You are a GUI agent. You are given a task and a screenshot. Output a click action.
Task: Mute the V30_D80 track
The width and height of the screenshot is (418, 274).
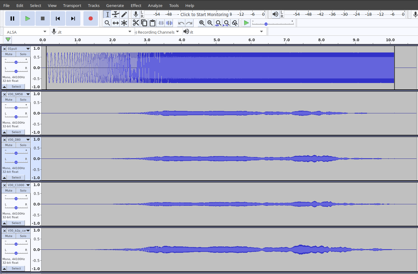click(9, 145)
